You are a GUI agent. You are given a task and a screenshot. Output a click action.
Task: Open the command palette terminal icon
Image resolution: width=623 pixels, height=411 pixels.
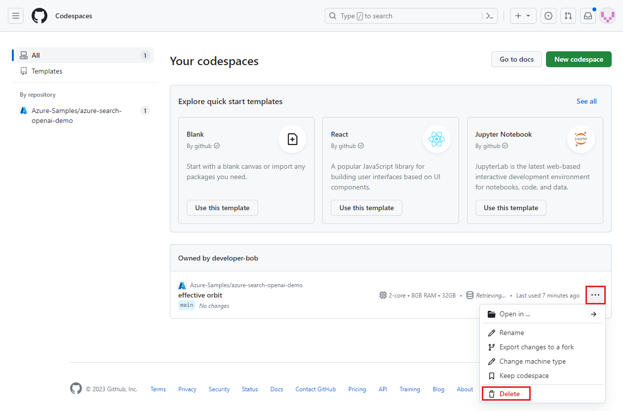click(489, 15)
